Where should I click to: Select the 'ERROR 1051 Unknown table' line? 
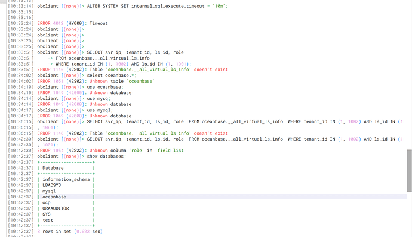click(96, 81)
